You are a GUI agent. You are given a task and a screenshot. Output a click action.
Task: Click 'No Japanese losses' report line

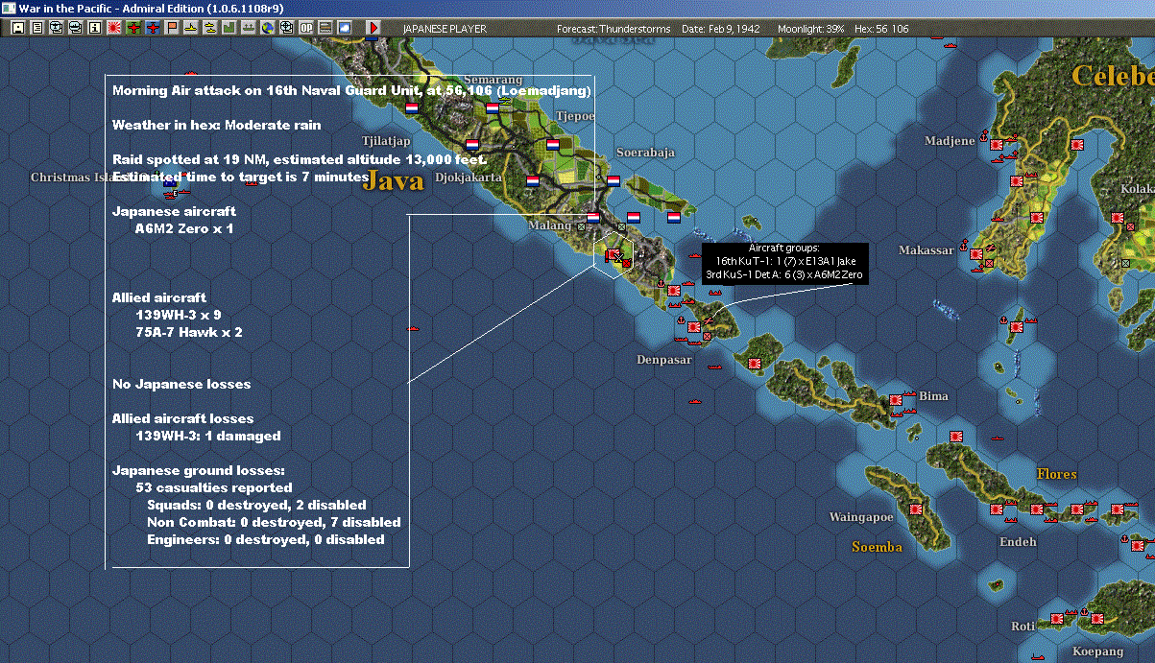point(181,384)
